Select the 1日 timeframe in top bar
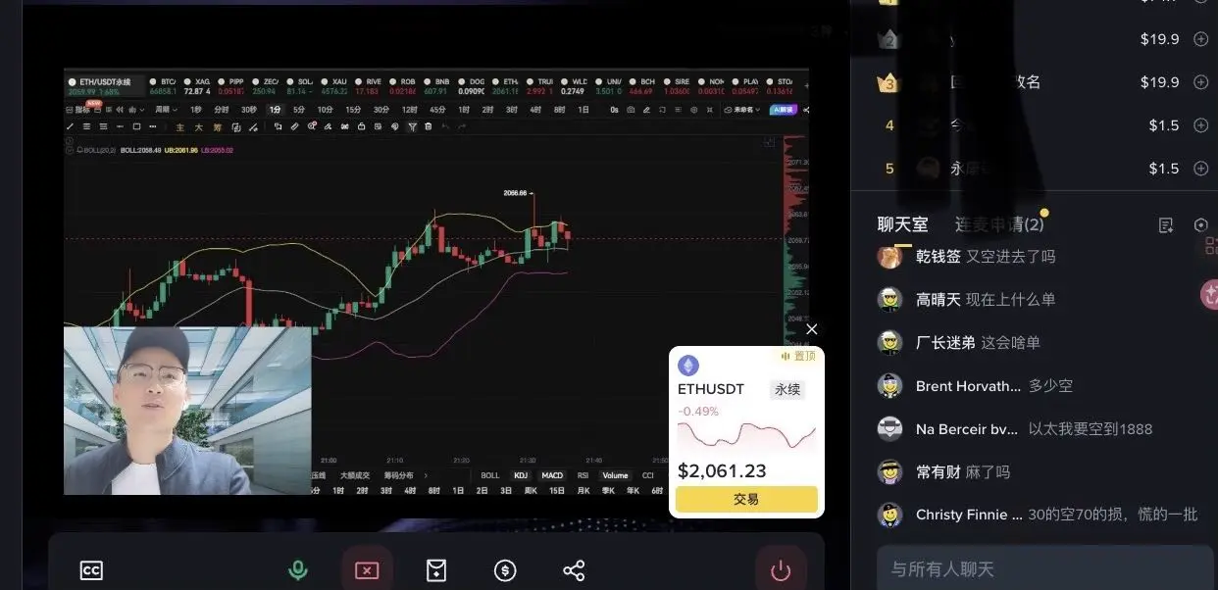Screen dimensions: 1218x590 pyautogui.click(x=584, y=110)
